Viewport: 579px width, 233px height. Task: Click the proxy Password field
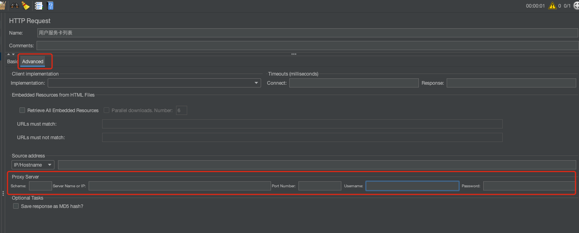[529, 186]
